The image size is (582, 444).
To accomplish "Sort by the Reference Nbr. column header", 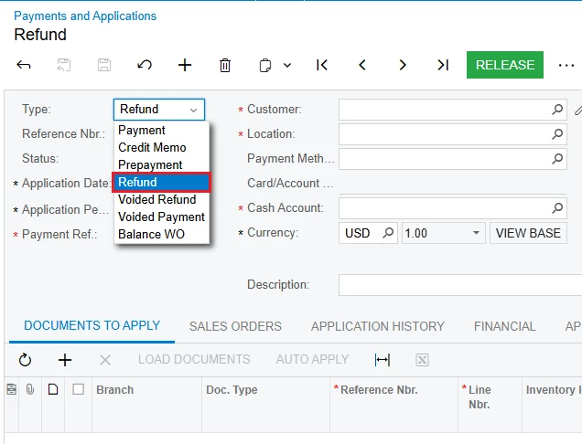I will tap(393, 405).
